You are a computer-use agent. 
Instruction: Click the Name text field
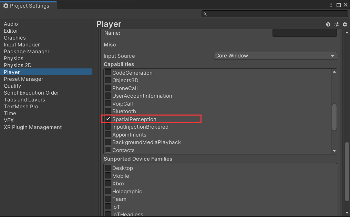(x=304, y=33)
